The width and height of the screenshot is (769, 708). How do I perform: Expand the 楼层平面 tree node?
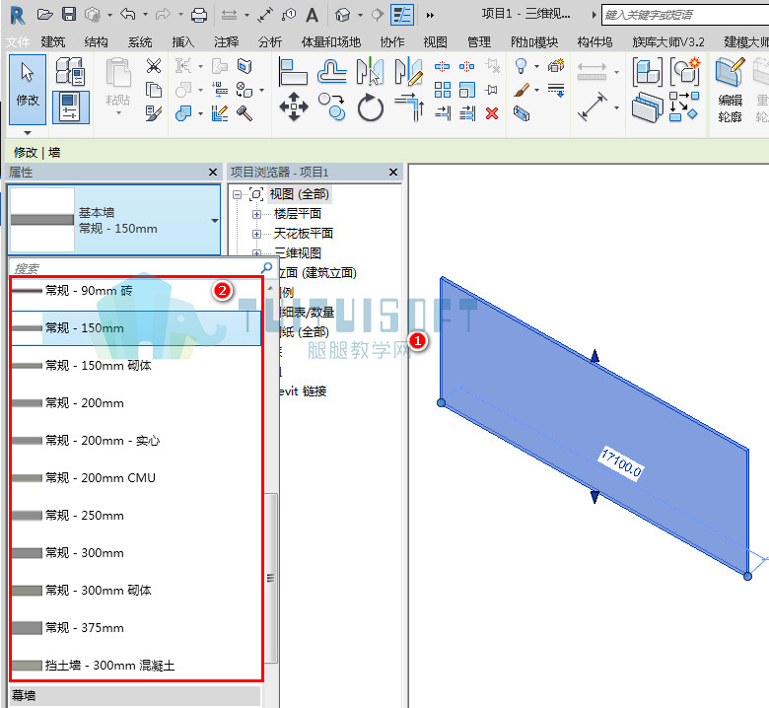click(256, 214)
